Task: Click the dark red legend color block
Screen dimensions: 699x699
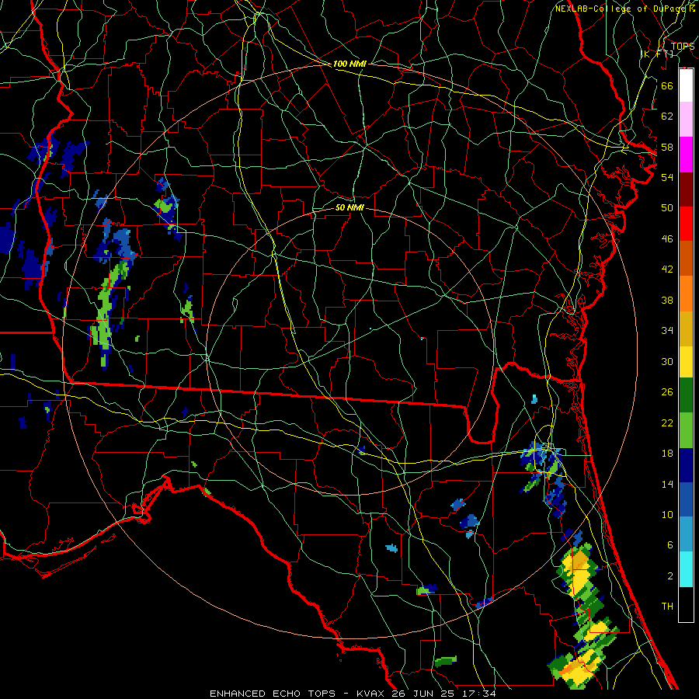Action: point(686,190)
